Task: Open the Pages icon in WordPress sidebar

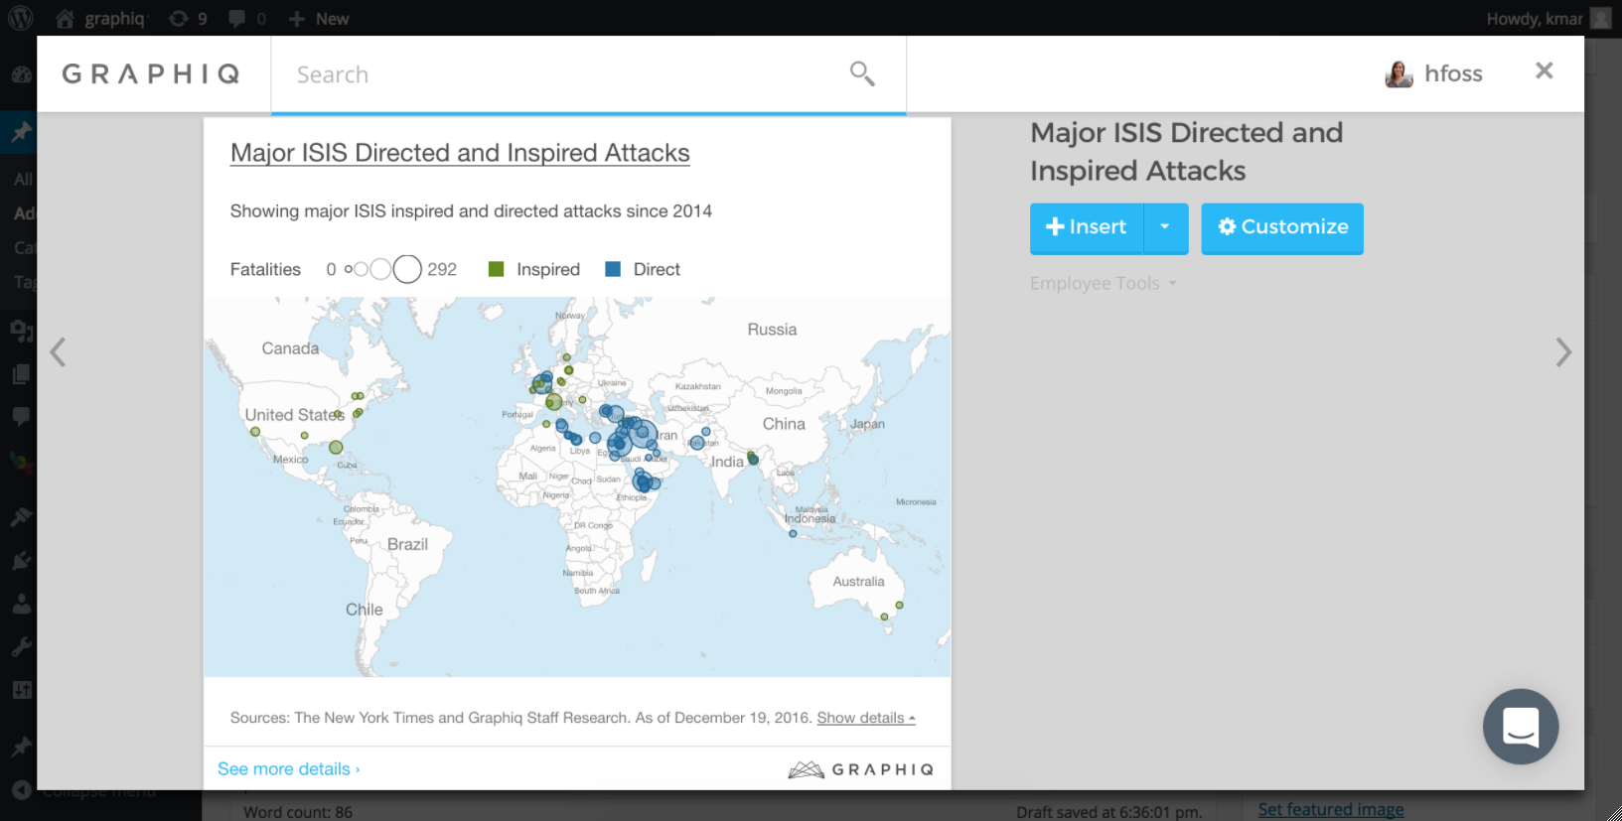Action: [x=21, y=374]
